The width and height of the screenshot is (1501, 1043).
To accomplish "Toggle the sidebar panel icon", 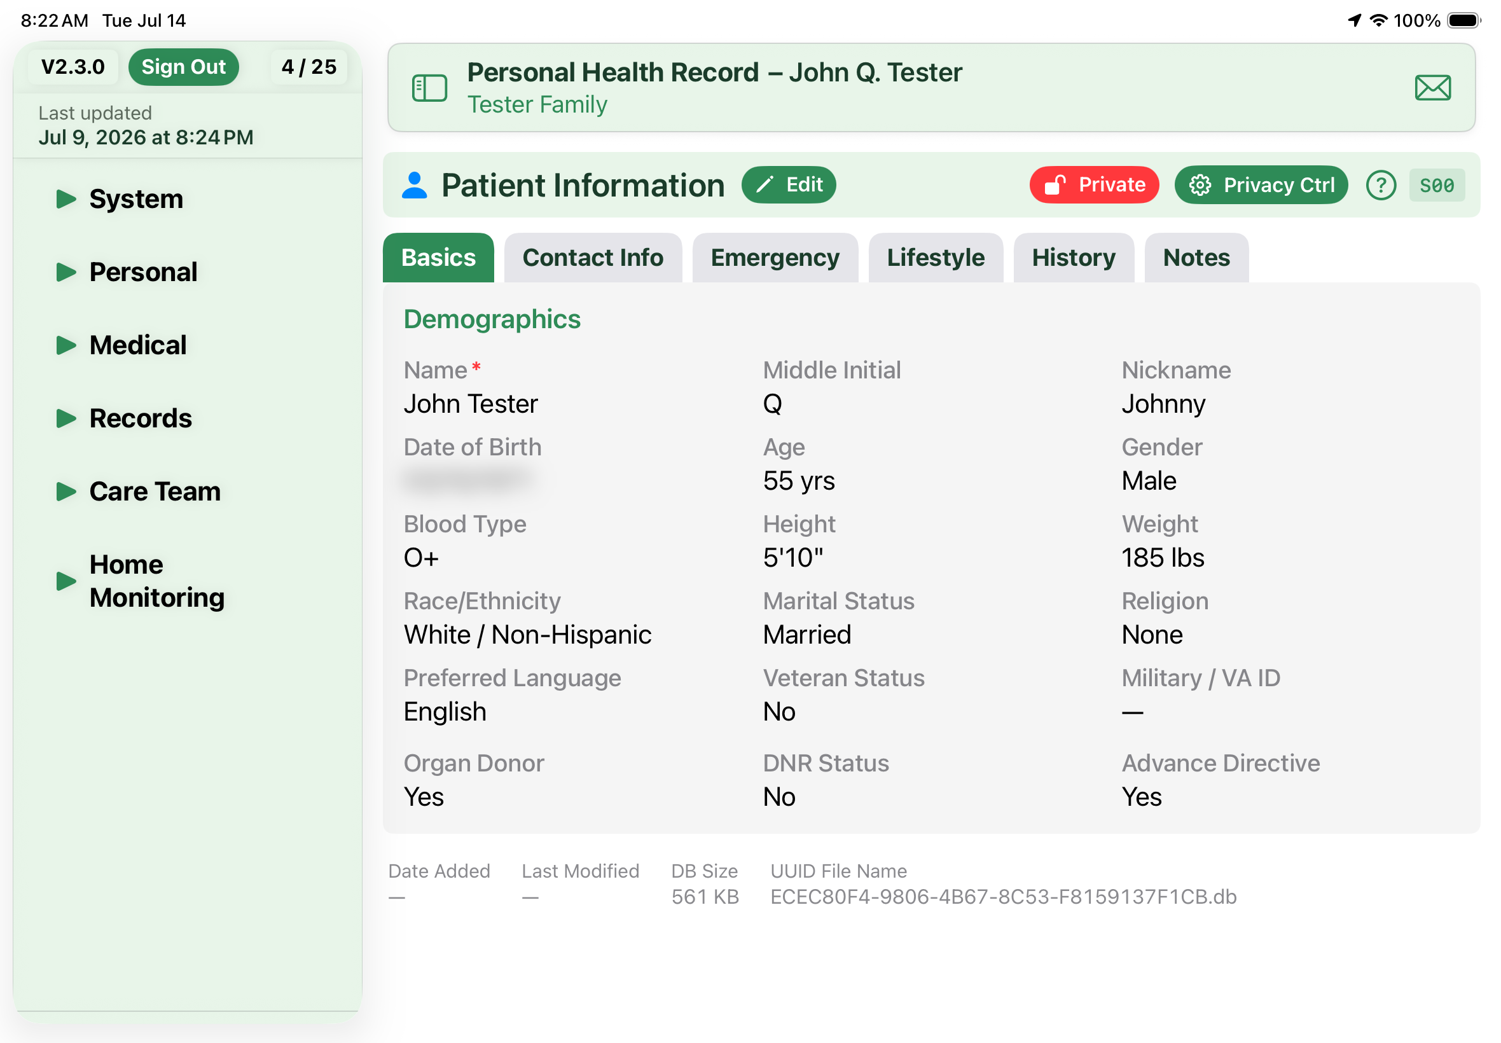I will coord(429,88).
